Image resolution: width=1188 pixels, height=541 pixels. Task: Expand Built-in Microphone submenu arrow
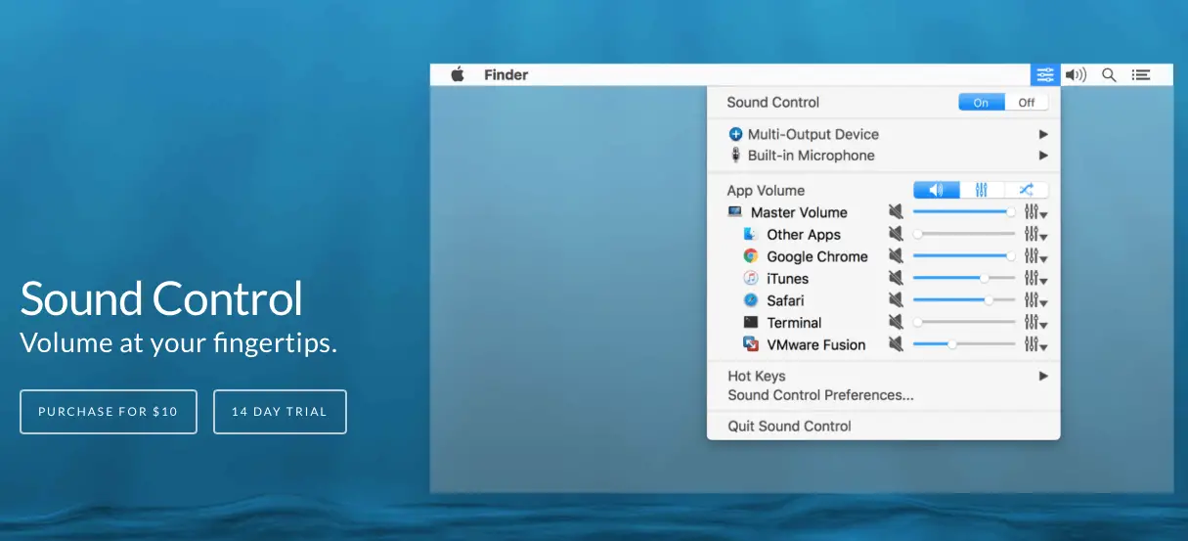[x=1043, y=156]
